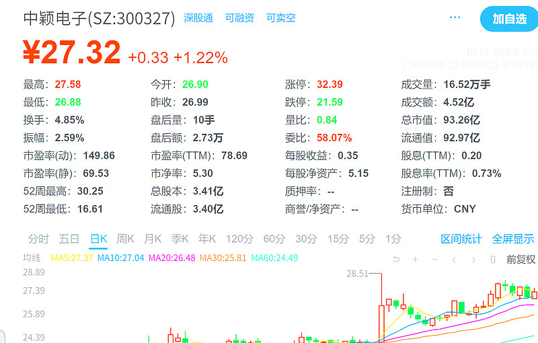Click the 最高 value 27.58
The width and height of the screenshot is (538, 343).
tap(68, 84)
